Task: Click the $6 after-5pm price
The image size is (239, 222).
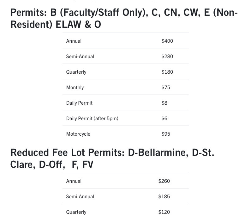Action: click(164, 118)
